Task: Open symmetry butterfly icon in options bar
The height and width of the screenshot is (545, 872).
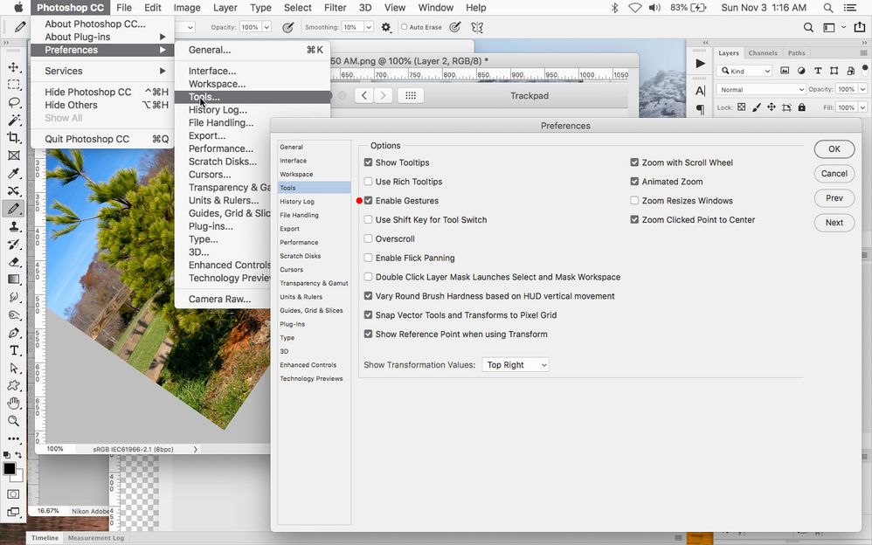Action: [x=476, y=27]
